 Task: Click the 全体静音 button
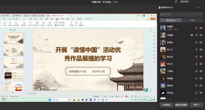pos(166,105)
